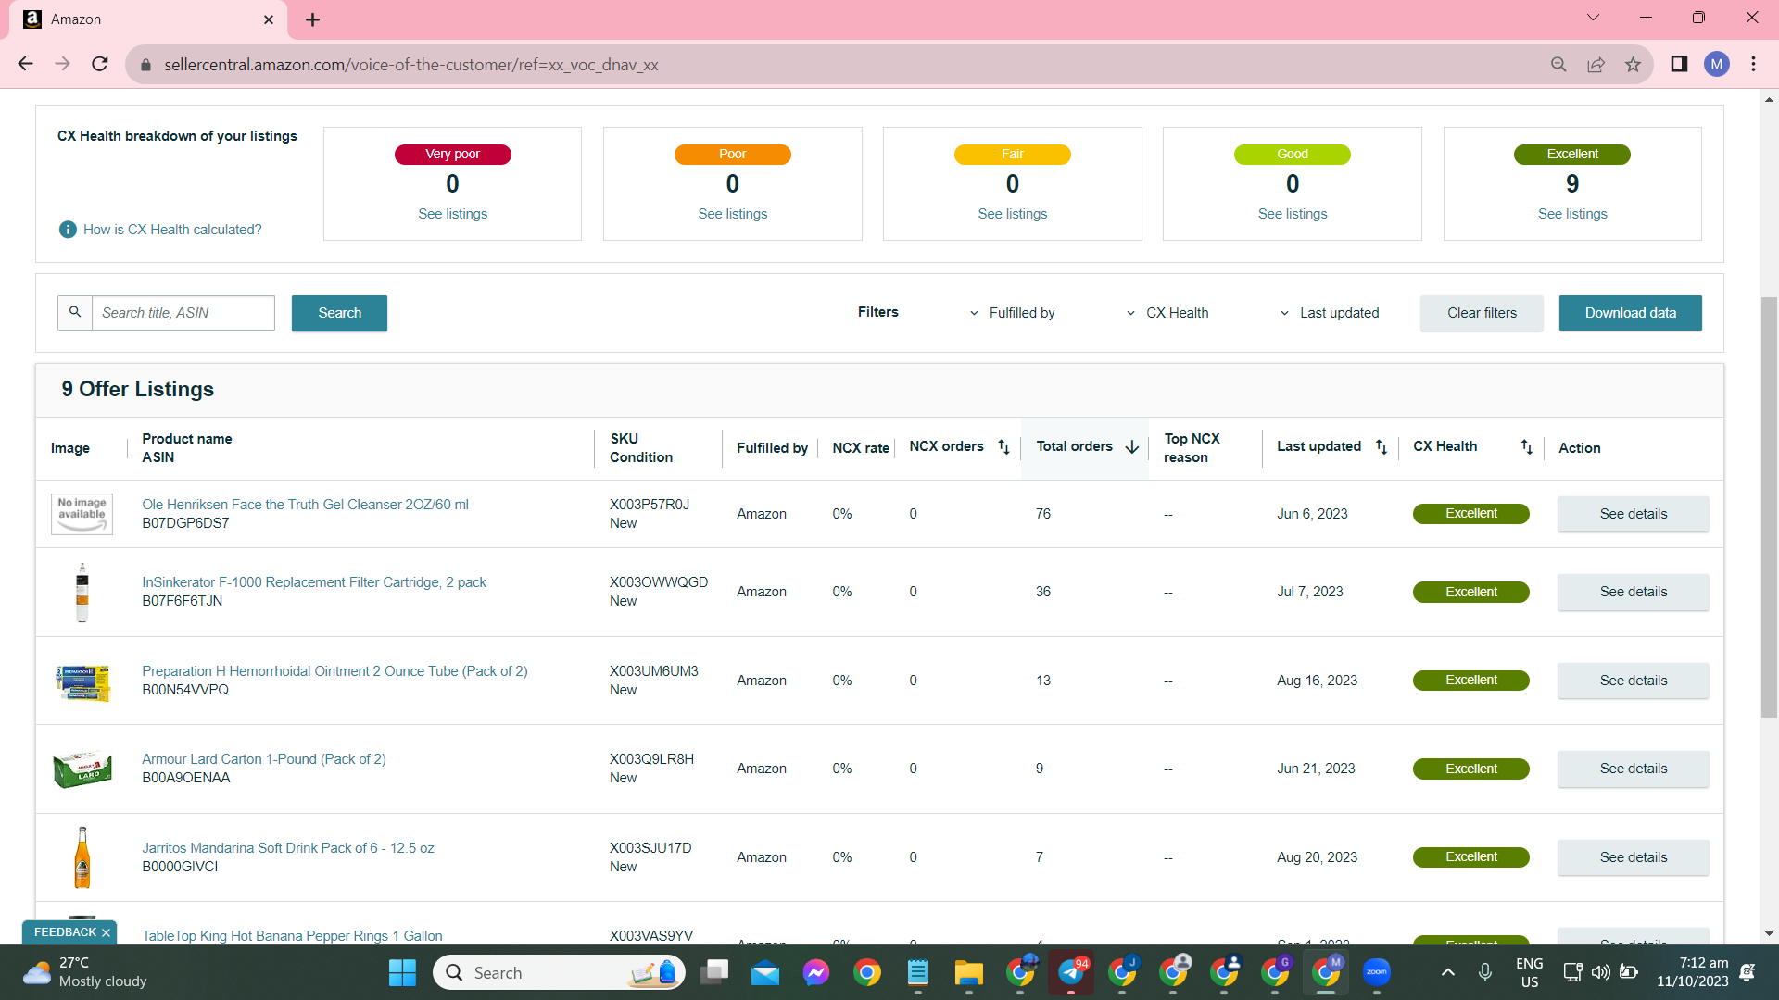The width and height of the screenshot is (1779, 1000).
Task: See listings under Very poor category
Action: [x=452, y=214]
